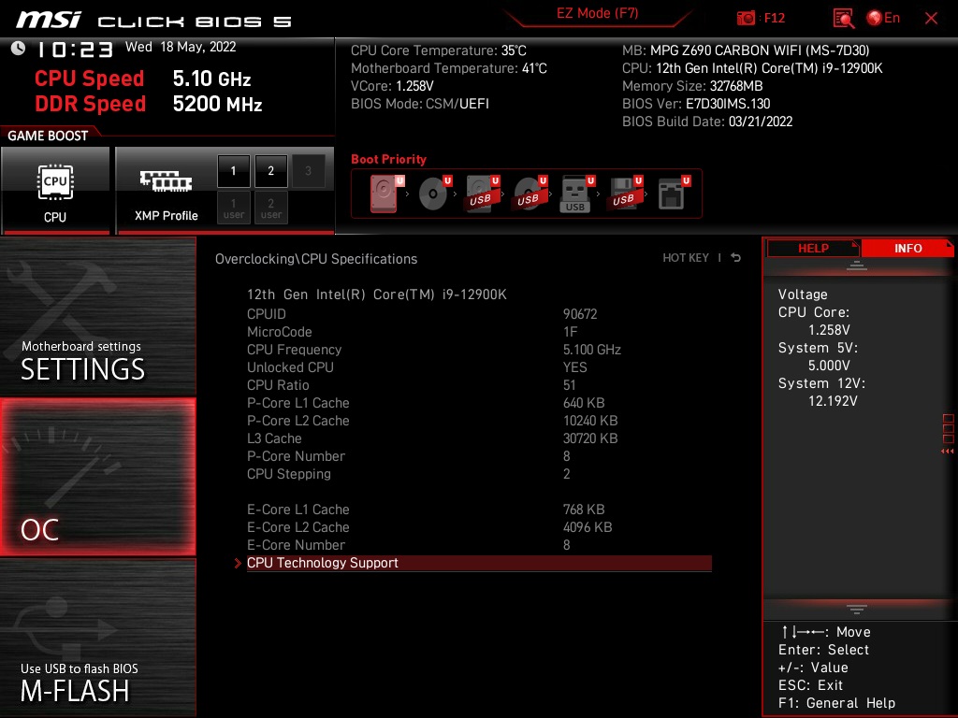Image resolution: width=958 pixels, height=718 pixels.
Task: Click the "Memory Size: 32768MB" line
Action: point(692,86)
